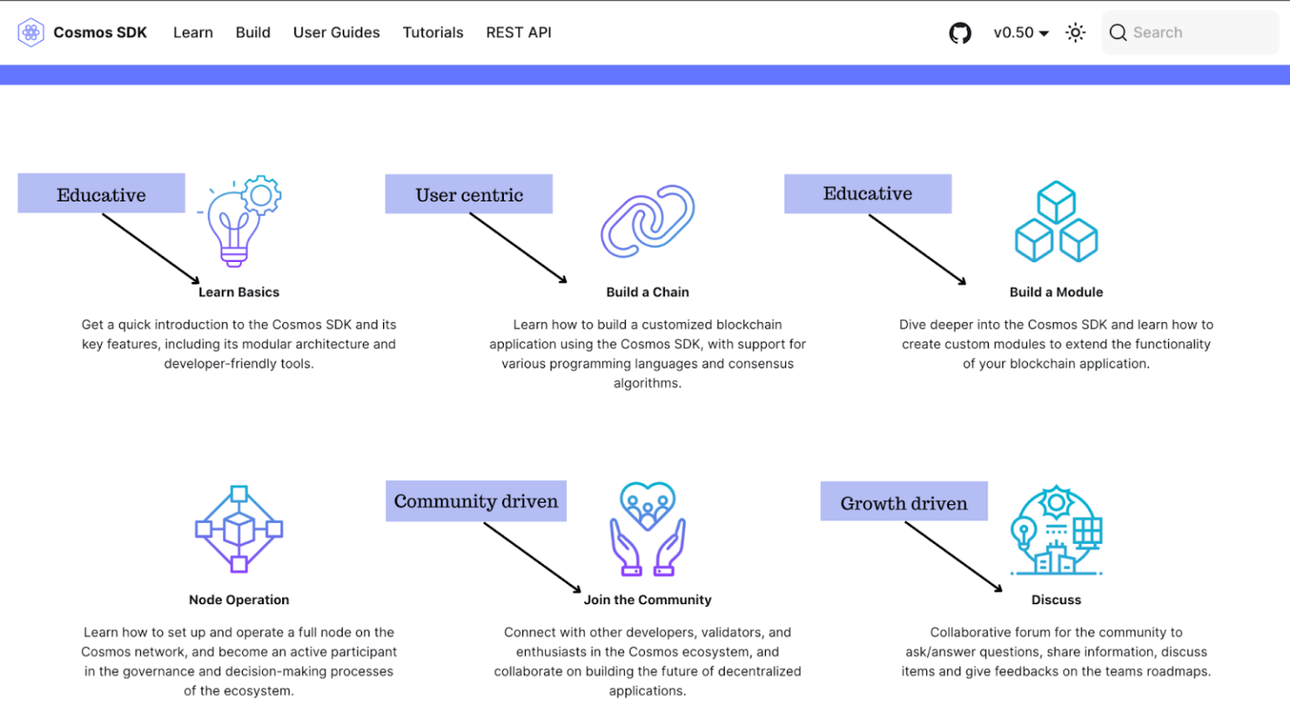Open the v0.50 version dropdown

[1020, 32]
